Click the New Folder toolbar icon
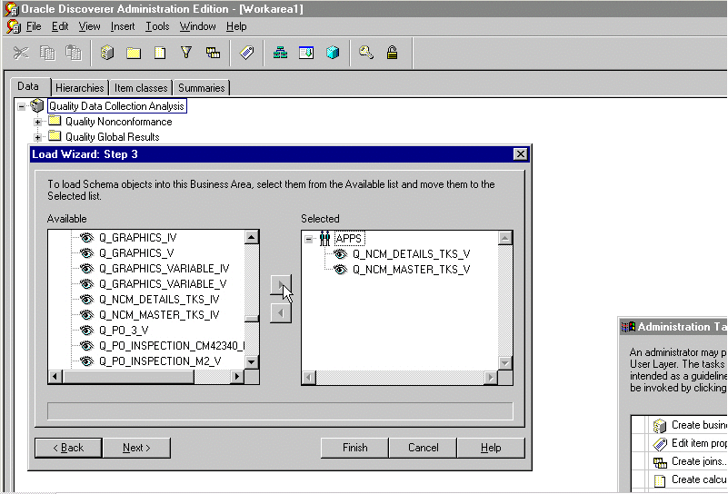The width and height of the screenshot is (728, 494). [134, 53]
